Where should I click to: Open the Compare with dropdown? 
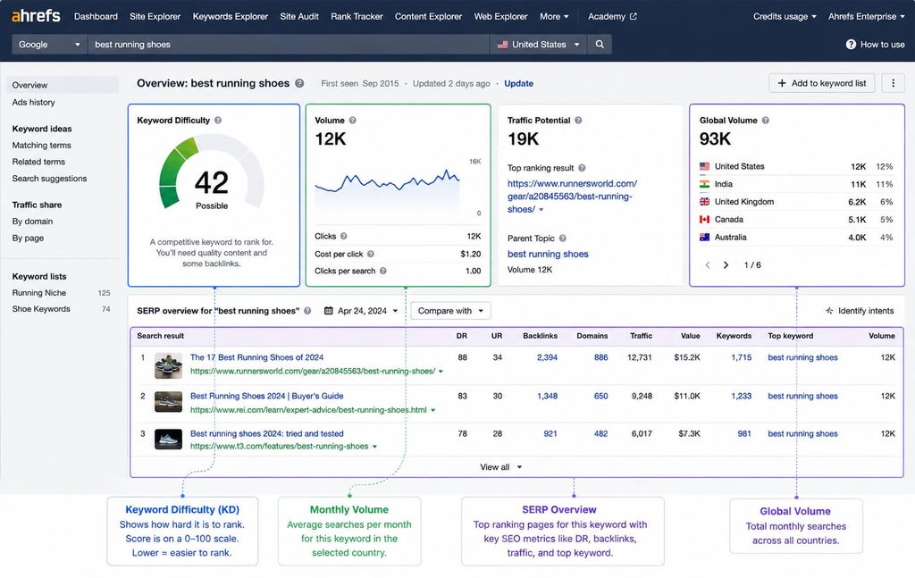pyautogui.click(x=450, y=311)
